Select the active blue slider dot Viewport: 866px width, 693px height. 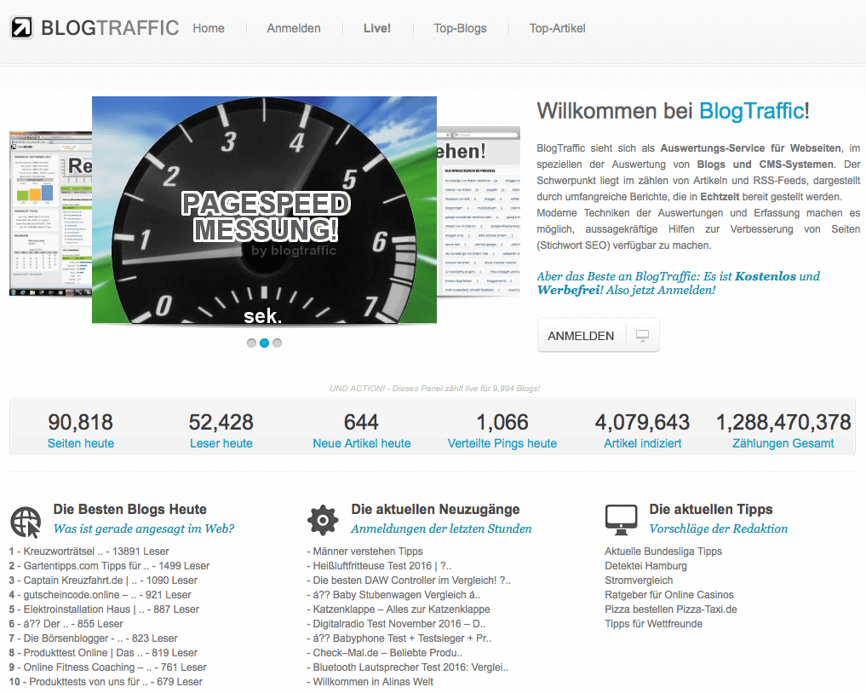tap(265, 343)
